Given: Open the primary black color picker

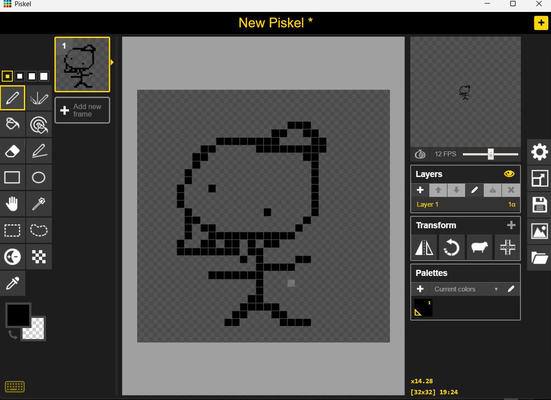Looking at the screenshot, I should pyautogui.click(x=18, y=314).
